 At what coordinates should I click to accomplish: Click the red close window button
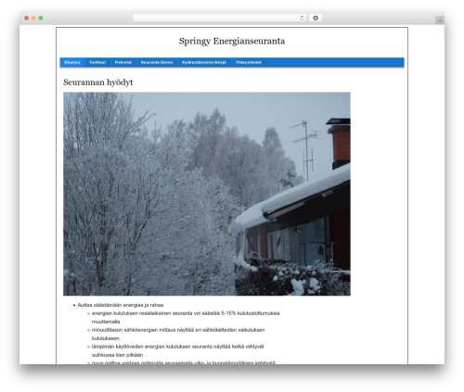tap(27, 18)
